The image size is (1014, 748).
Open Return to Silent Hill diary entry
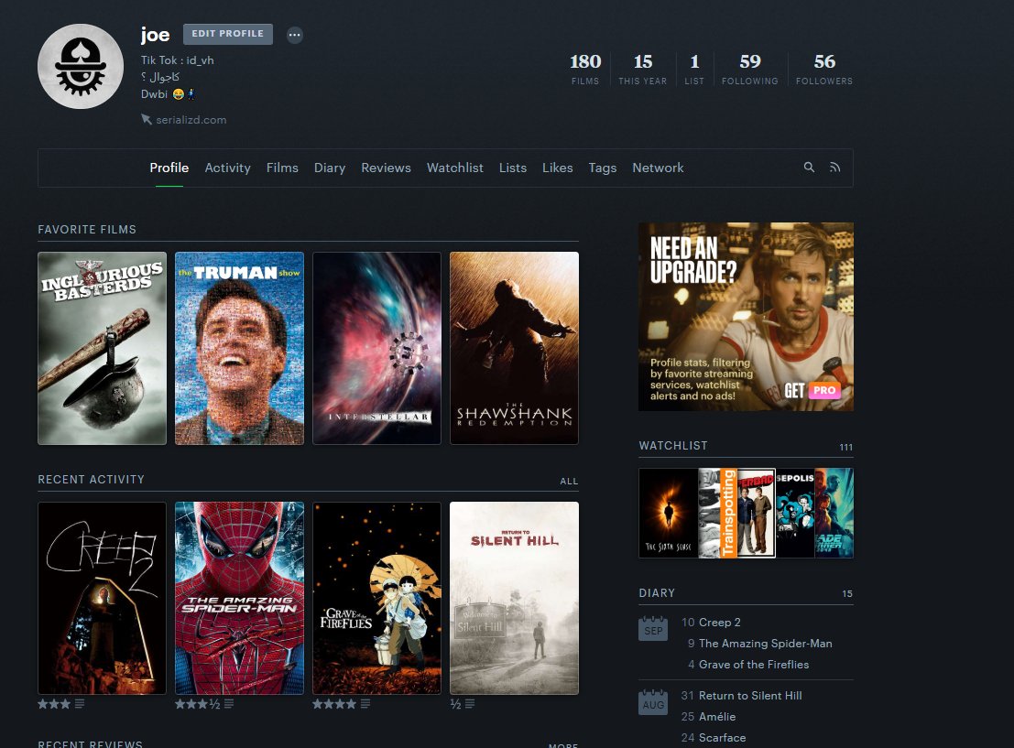750,696
